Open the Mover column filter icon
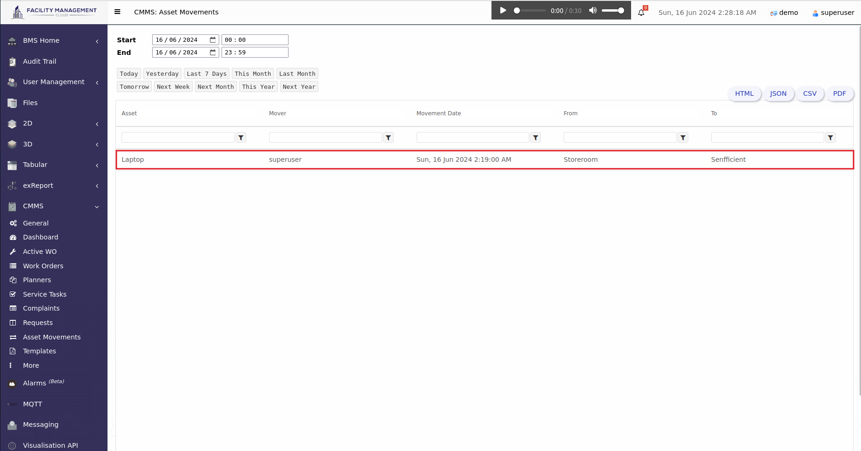Screen dimensions: 861x451 tap(388, 138)
